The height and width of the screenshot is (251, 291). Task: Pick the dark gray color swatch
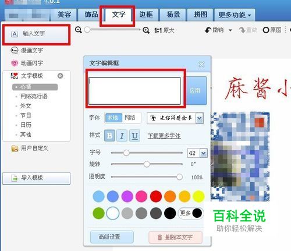click(155, 213)
